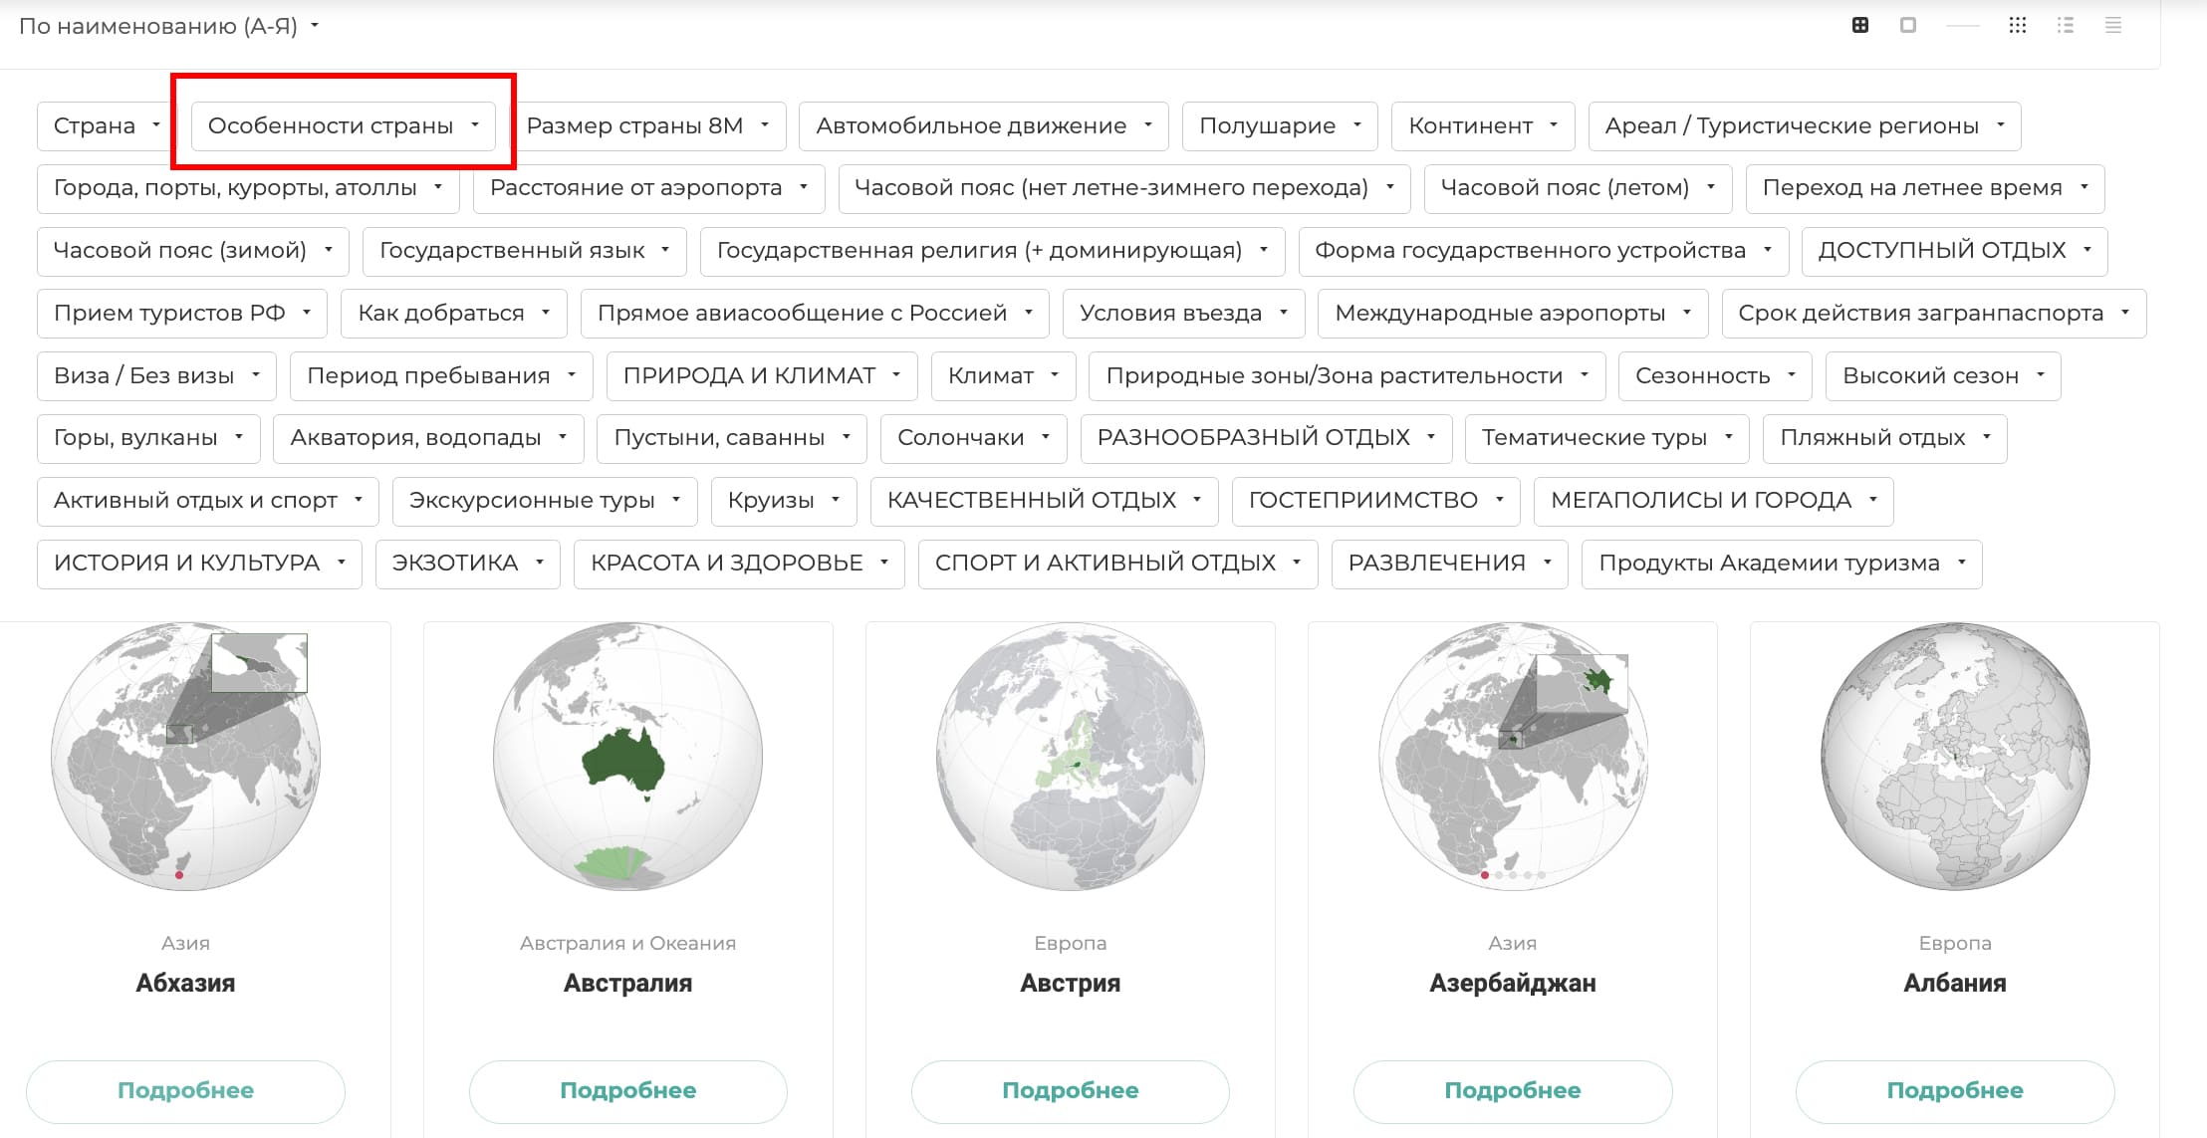Expand the Государственный язык filter
The image size is (2207, 1138).
click(x=524, y=251)
